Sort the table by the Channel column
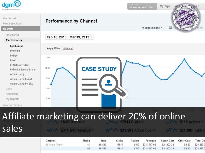 pyautogui.click(x=50, y=141)
